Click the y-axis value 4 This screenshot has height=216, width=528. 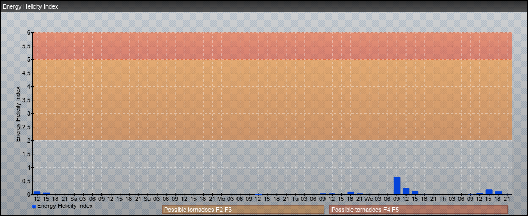point(29,86)
